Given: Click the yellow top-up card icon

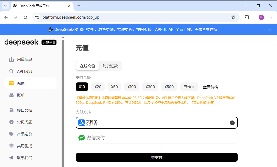Looking at the screenshot, I should click(11, 83).
